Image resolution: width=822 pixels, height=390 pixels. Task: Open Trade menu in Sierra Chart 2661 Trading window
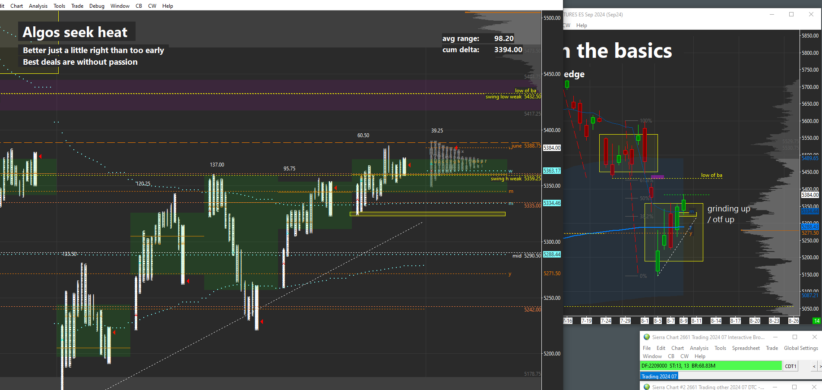772,348
